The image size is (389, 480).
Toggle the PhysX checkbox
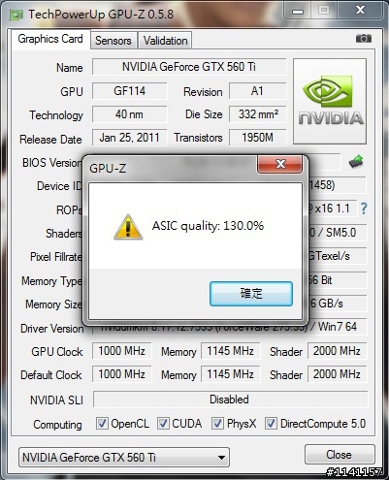point(217,423)
